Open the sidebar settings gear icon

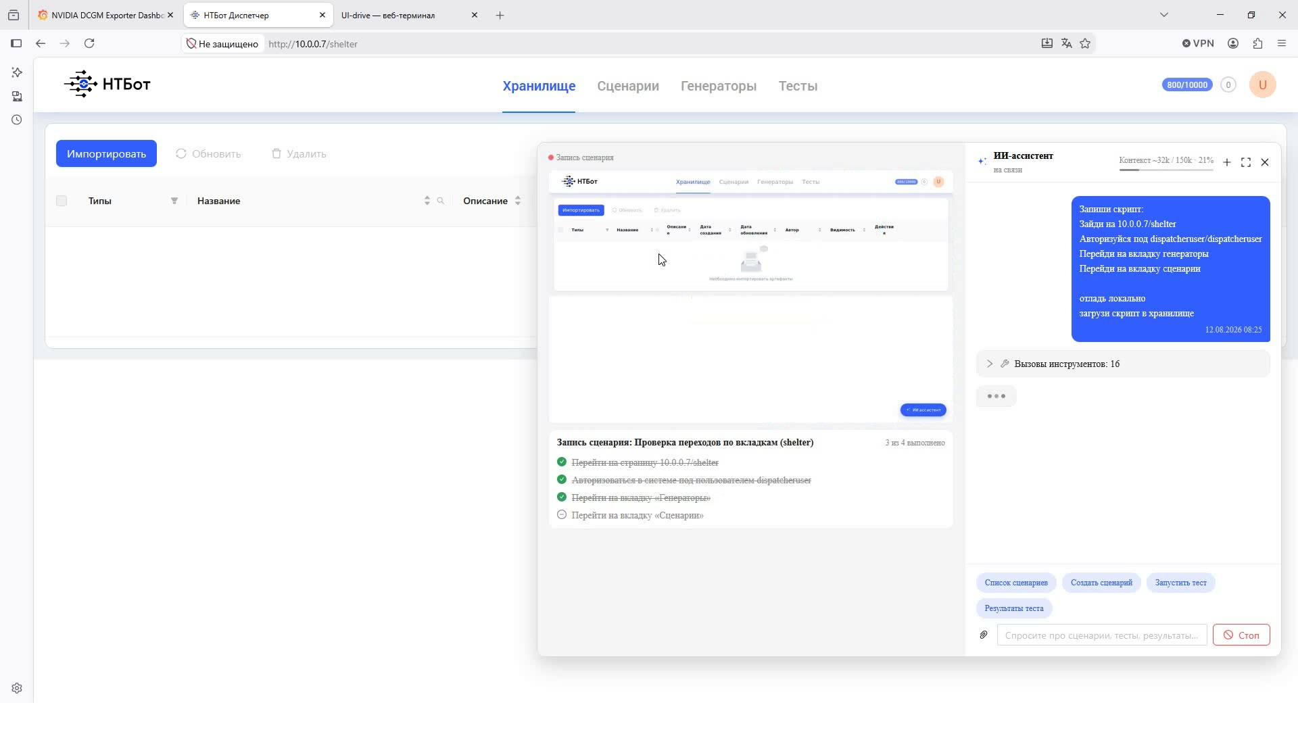click(x=17, y=688)
